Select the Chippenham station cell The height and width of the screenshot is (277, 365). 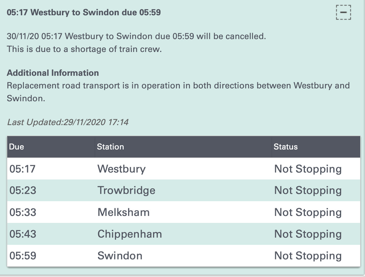(x=130, y=234)
